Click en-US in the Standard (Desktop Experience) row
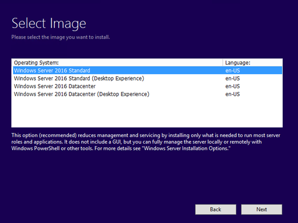The height and width of the screenshot is (223, 298). coord(232,78)
